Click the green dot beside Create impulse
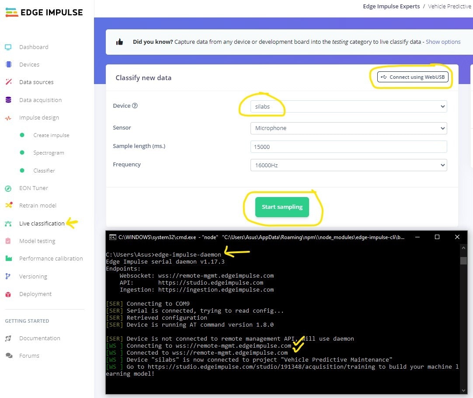 click(x=22, y=135)
